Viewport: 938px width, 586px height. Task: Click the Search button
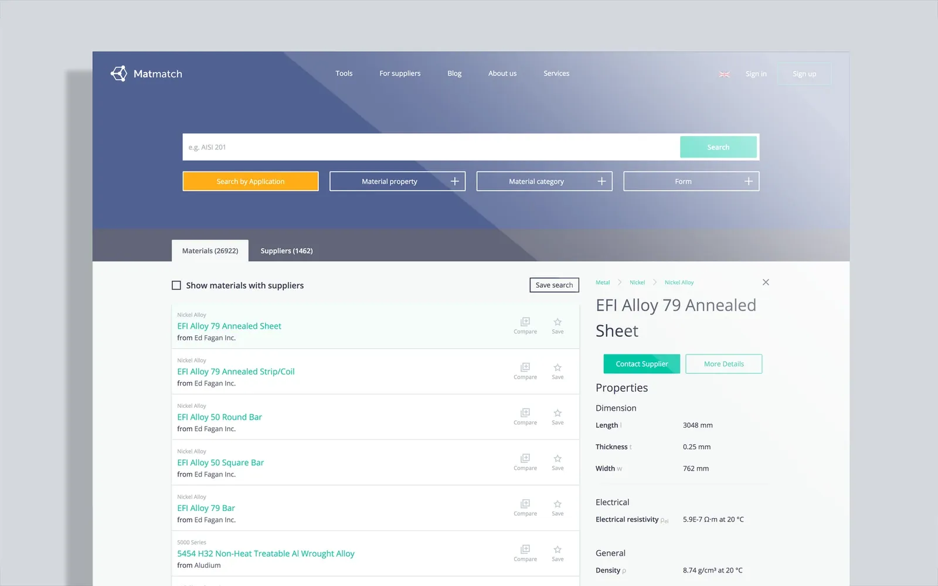(x=718, y=147)
